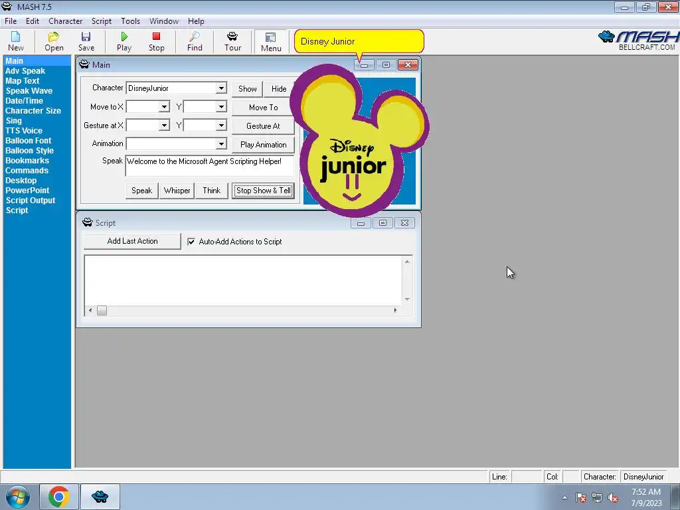This screenshot has height=510, width=680.
Task: Open the Script menu
Action: click(x=102, y=21)
